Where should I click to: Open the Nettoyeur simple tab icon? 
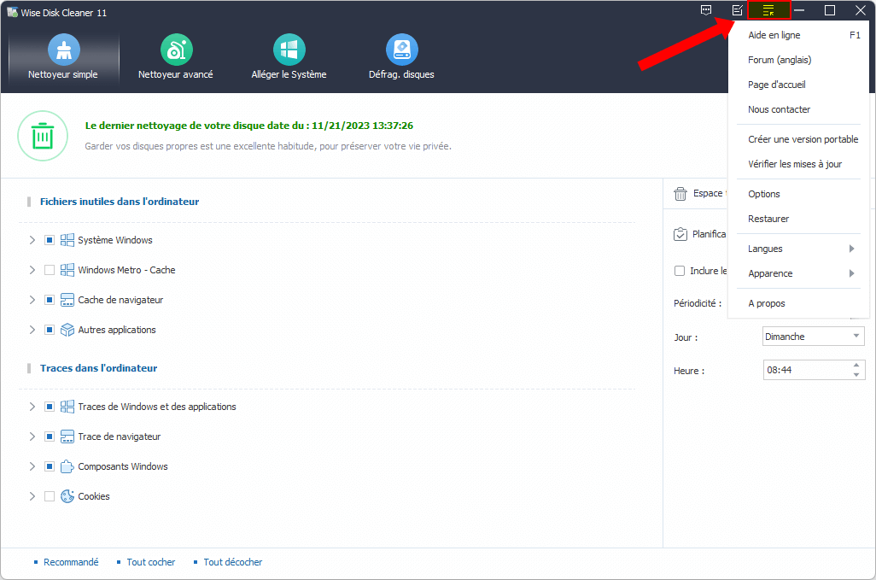tap(64, 50)
